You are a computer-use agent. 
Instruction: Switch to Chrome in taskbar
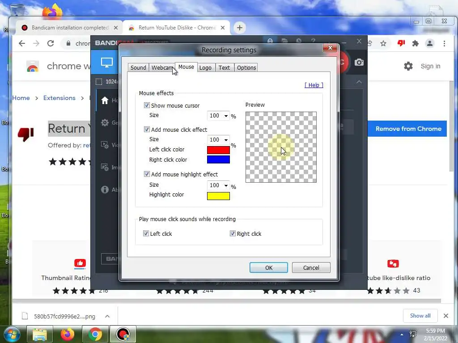point(95,334)
